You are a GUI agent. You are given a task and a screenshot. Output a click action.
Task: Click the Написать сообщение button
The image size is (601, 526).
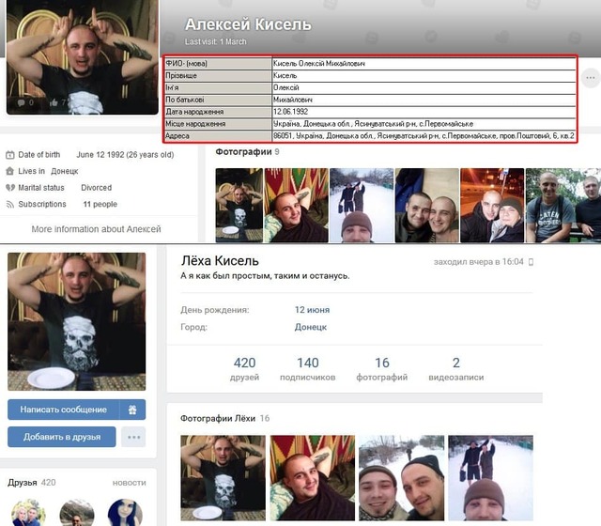[63, 410]
